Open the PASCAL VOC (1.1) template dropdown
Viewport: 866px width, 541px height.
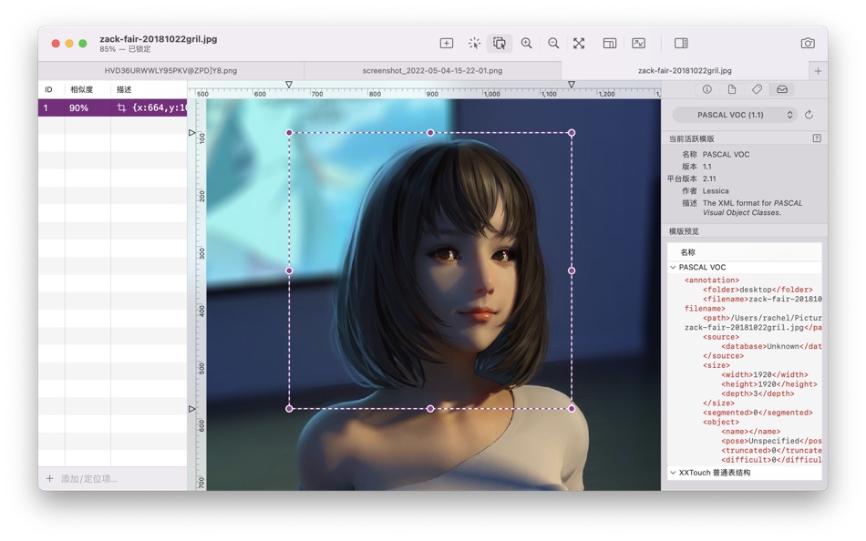pos(735,115)
